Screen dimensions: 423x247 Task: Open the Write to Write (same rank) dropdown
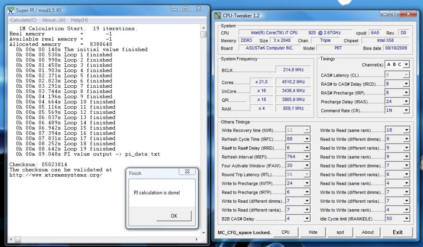pyautogui.click(x=406, y=210)
